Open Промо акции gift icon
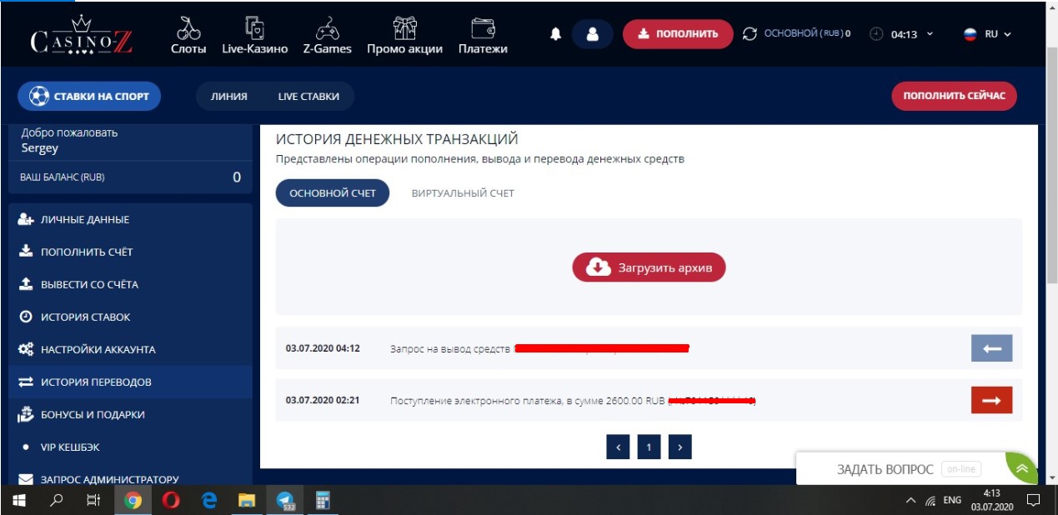The height and width of the screenshot is (515, 1058). [x=405, y=27]
